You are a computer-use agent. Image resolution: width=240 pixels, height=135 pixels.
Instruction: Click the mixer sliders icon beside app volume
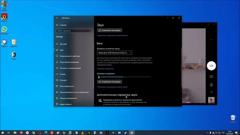click(x=100, y=100)
